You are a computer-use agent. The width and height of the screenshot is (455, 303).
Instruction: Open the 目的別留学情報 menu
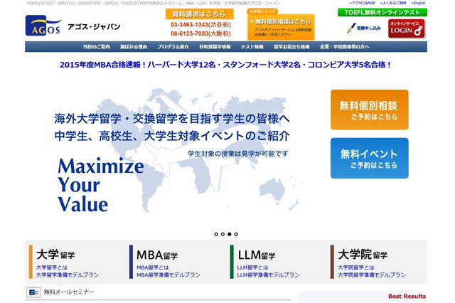[x=215, y=47]
